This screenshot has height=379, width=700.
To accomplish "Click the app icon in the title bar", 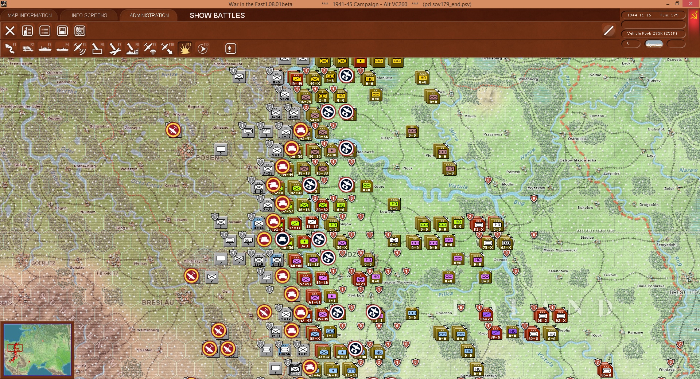I will (4, 4).
